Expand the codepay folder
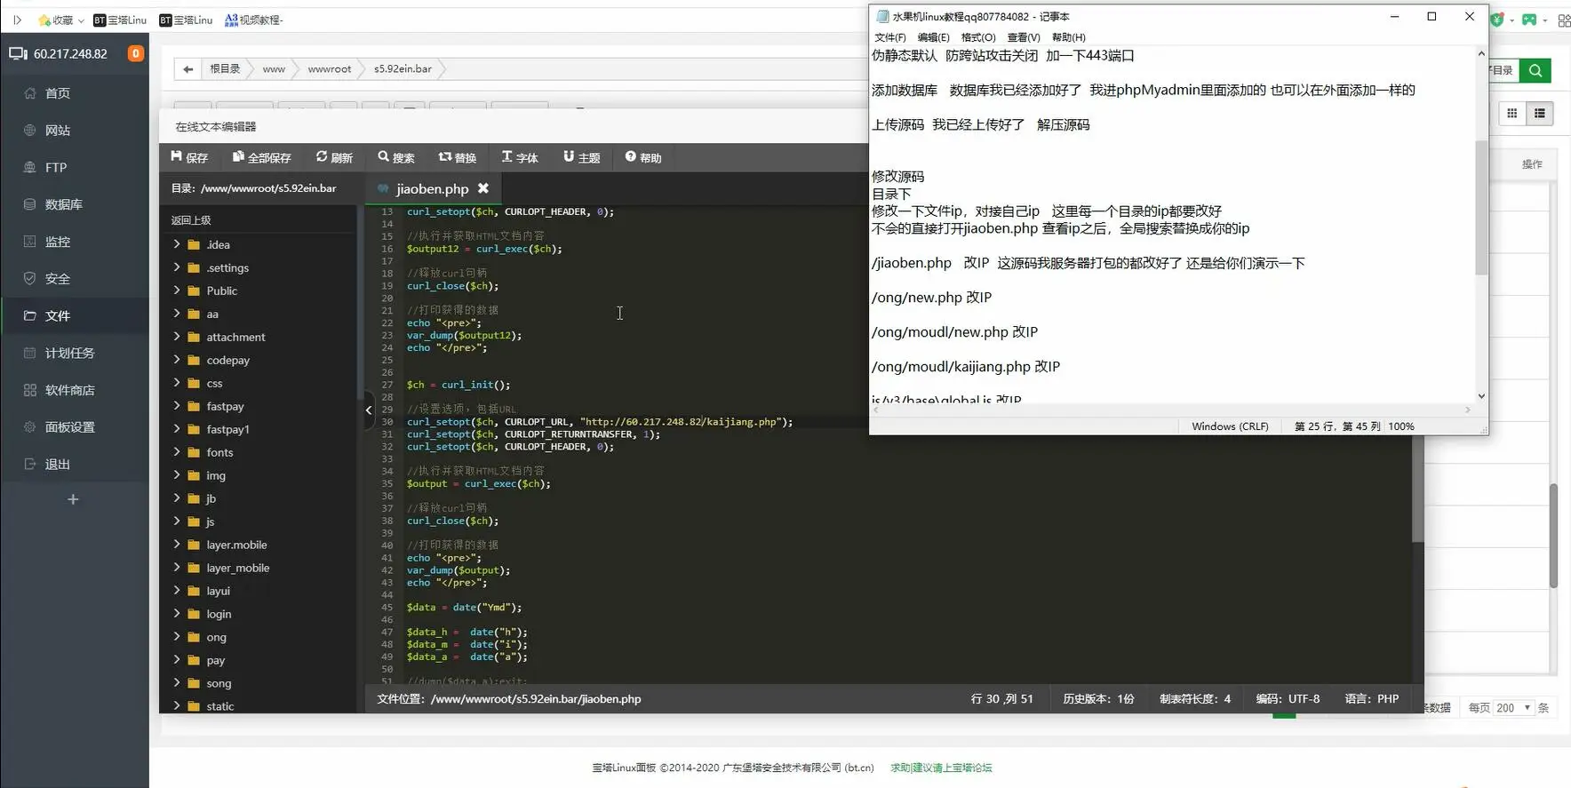Screen dimensions: 1571x788 pyautogui.click(x=176, y=360)
